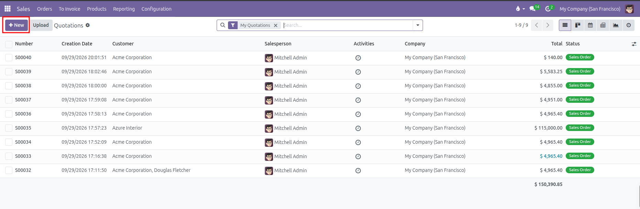This screenshot has width=640, height=209.
Task: Focus the search input field
Action: coord(347,25)
